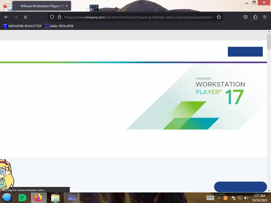This screenshot has height=203, width=271.
Task: Click the scrollbar down arrow
Action: coord(269,191)
